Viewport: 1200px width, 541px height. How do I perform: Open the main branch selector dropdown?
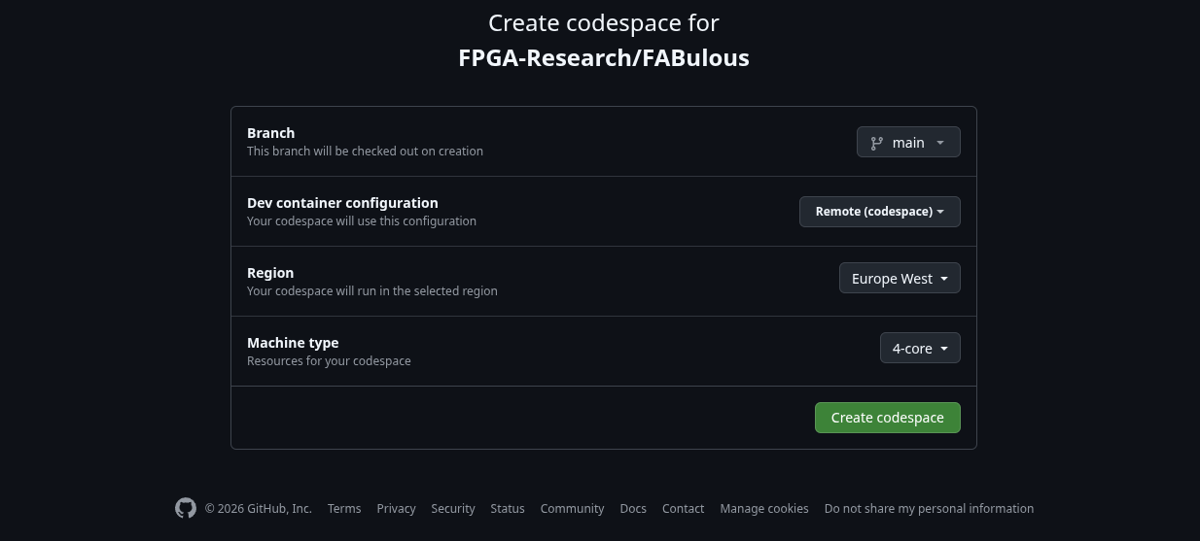point(908,143)
